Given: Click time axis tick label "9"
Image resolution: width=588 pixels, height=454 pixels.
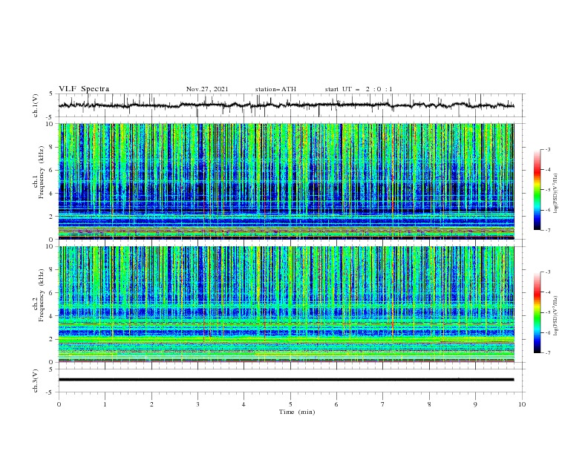Looking at the screenshot, I should tap(475, 404).
